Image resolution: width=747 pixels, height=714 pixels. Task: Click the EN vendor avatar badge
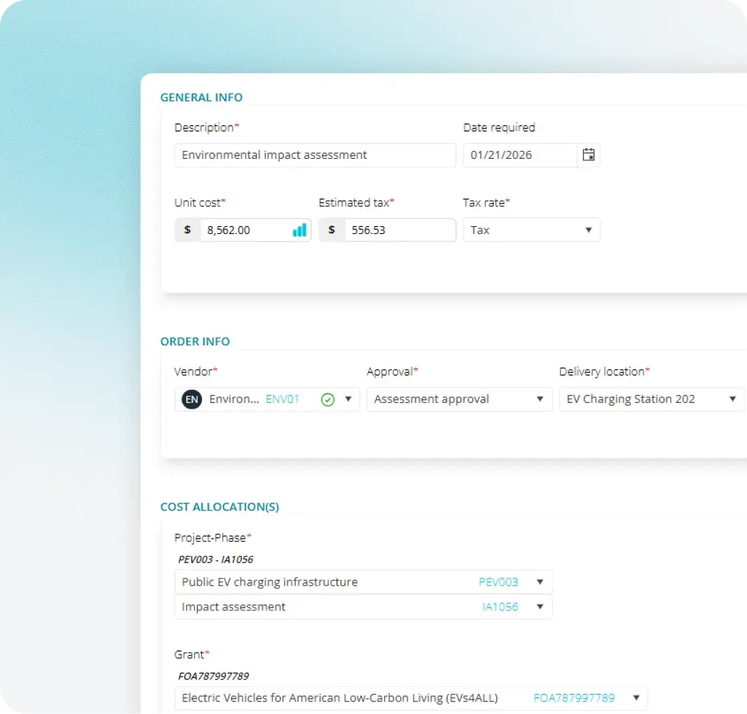[x=191, y=400]
